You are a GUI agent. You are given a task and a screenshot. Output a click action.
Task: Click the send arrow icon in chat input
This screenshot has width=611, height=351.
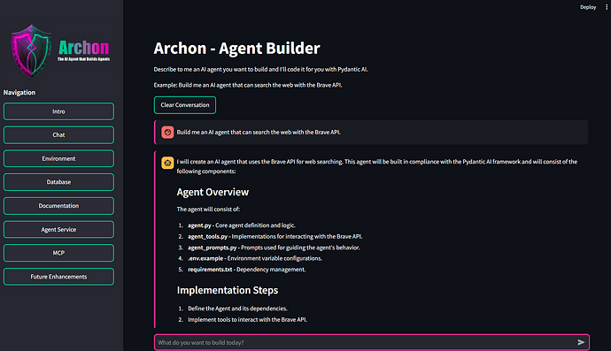click(581, 342)
